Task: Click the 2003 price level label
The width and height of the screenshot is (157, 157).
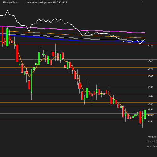Action: click(150, 104)
